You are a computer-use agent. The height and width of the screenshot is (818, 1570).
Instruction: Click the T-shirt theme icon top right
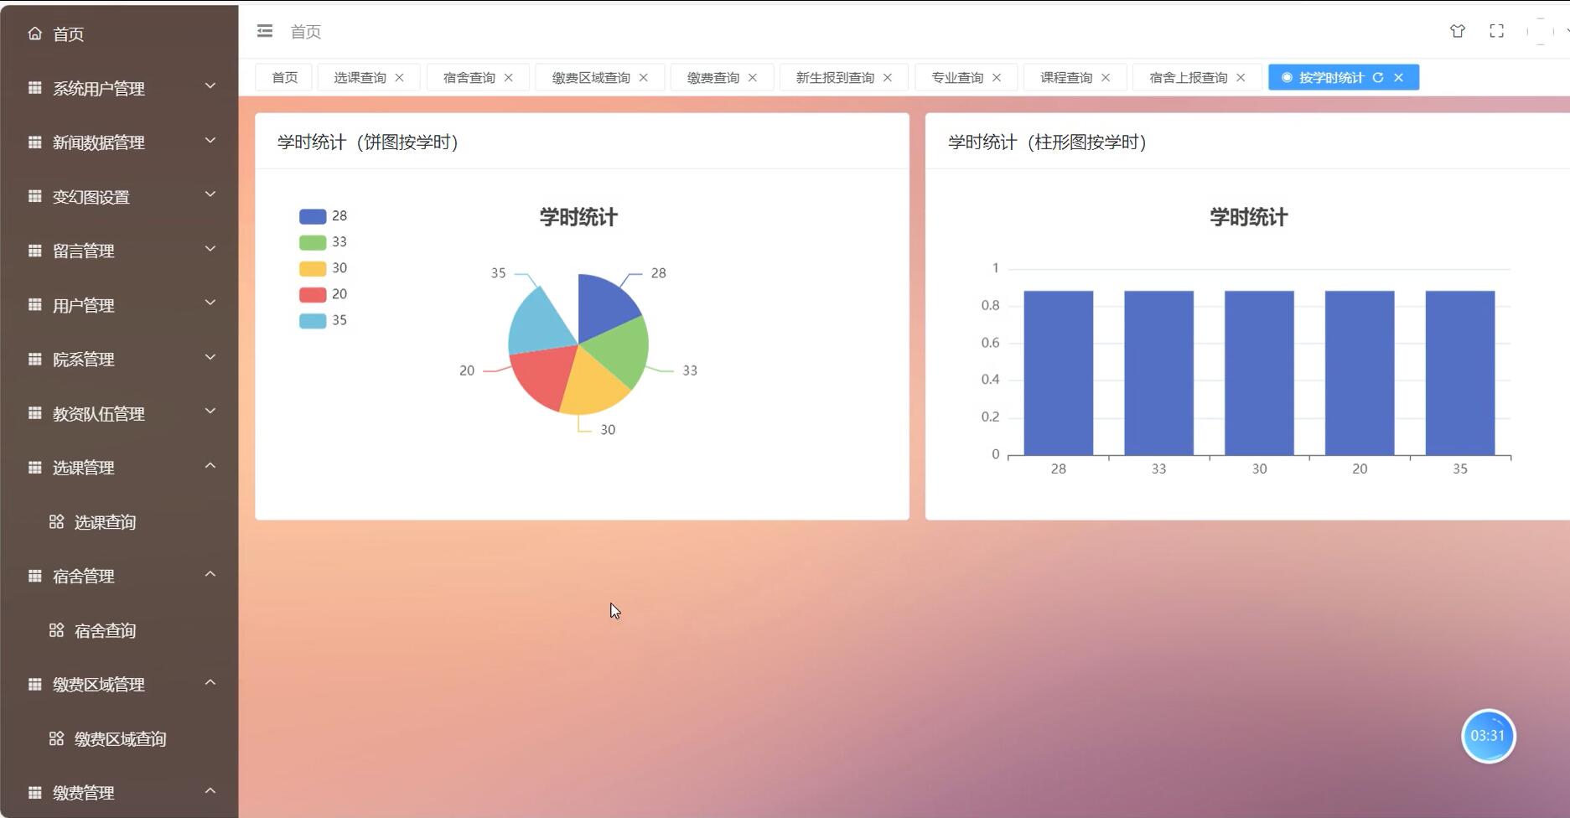pos(1459,30)
